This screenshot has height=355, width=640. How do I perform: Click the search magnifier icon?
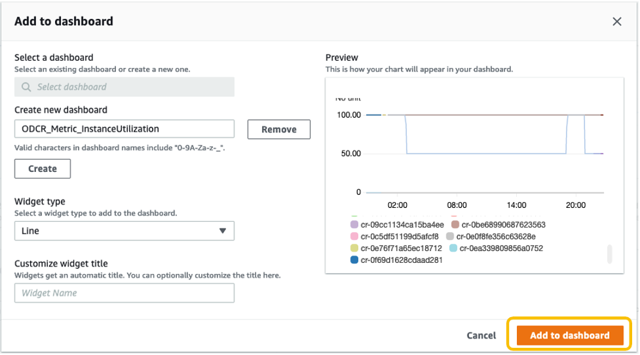click(x=26, y=87)
